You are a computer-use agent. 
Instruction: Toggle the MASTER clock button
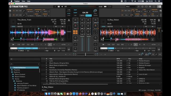point(88,15)
